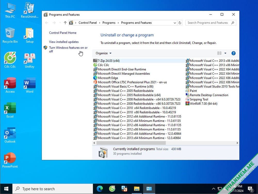The image size is (258, 194).
Task: Click the taskbar Type here to search box
Action: pos(53,189)
